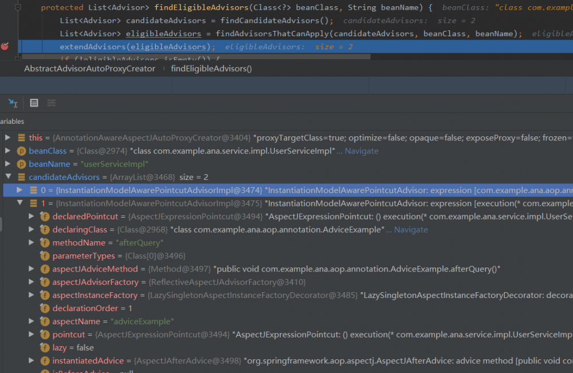Collapse element 1 of candidateAdvisors

(x=19, y=203)
